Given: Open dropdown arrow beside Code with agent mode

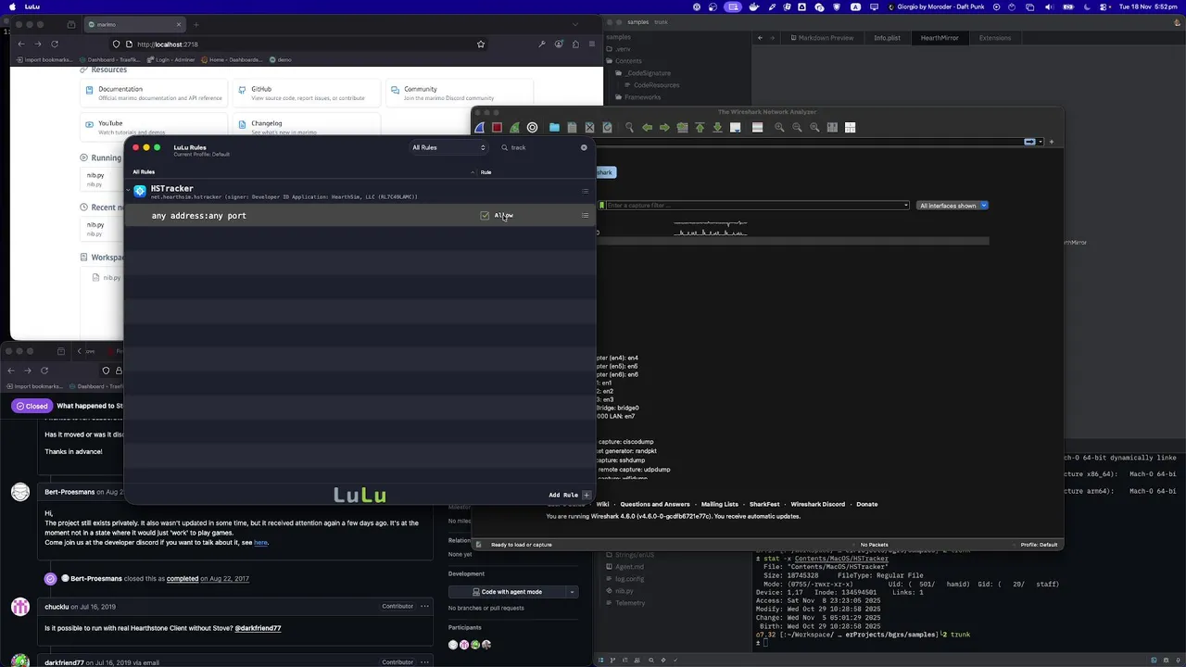Looking at the screenshot, I should (x=572, y=592).
